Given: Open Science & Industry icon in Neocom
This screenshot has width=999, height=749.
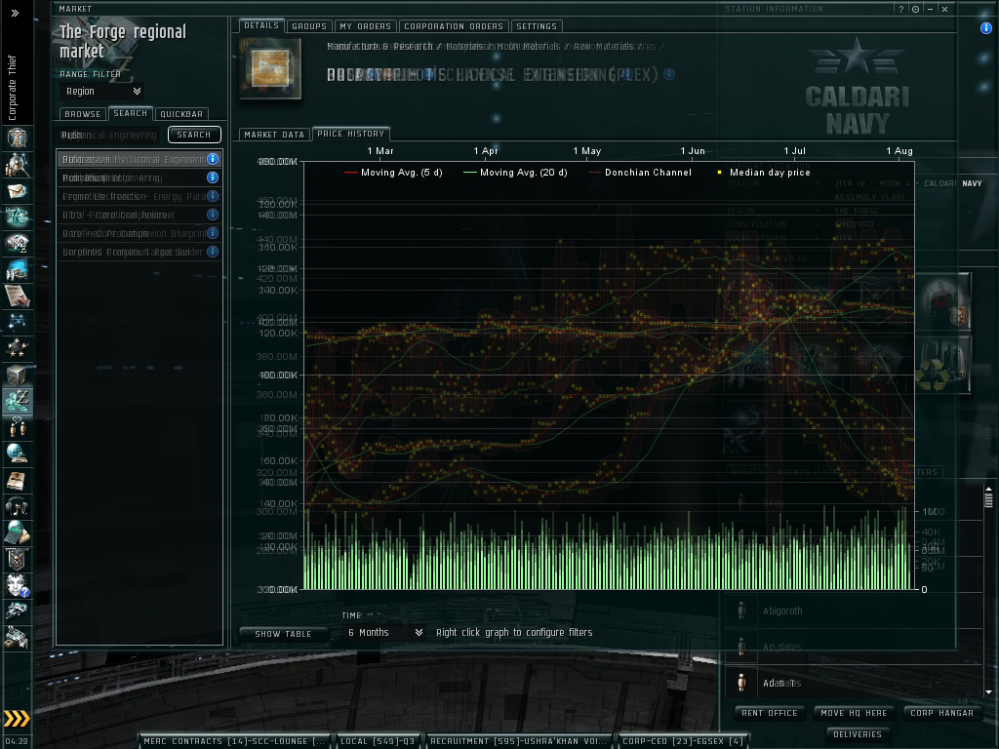Looking at the screenshot, I should [17, 269].
